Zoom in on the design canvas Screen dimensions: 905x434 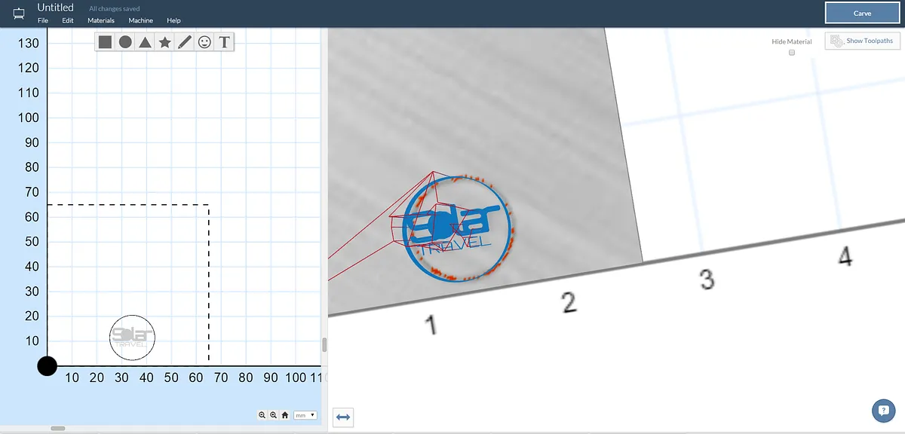click(273, 415)
